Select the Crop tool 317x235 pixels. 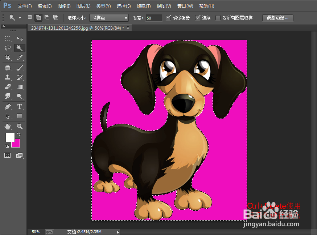click(8, 57)
